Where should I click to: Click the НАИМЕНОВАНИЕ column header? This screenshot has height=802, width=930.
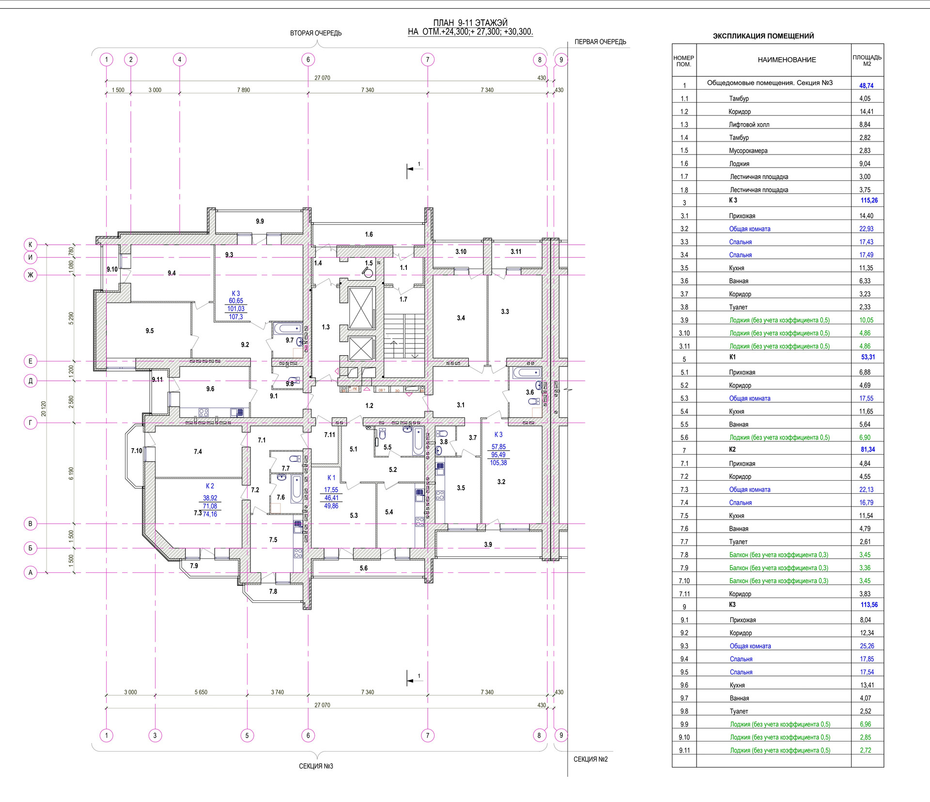787,60
